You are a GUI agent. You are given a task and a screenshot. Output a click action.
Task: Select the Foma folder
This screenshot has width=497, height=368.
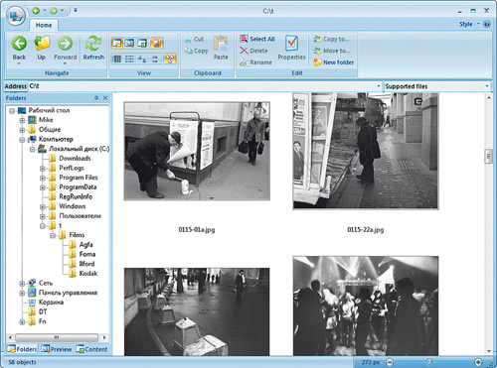point(86,254)
